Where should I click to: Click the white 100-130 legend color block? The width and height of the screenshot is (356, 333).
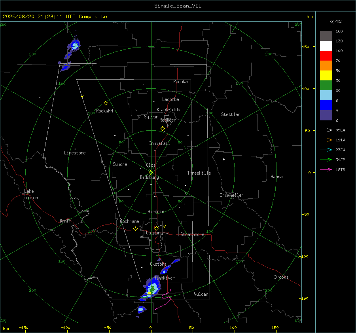pos(326,46)
